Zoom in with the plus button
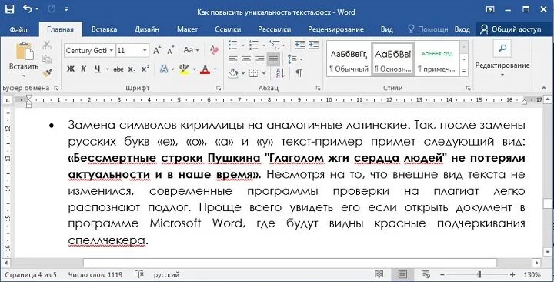 tap(512, 274)
